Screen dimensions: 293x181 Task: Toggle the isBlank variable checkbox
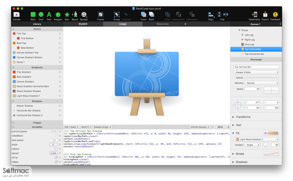point(56,149)
